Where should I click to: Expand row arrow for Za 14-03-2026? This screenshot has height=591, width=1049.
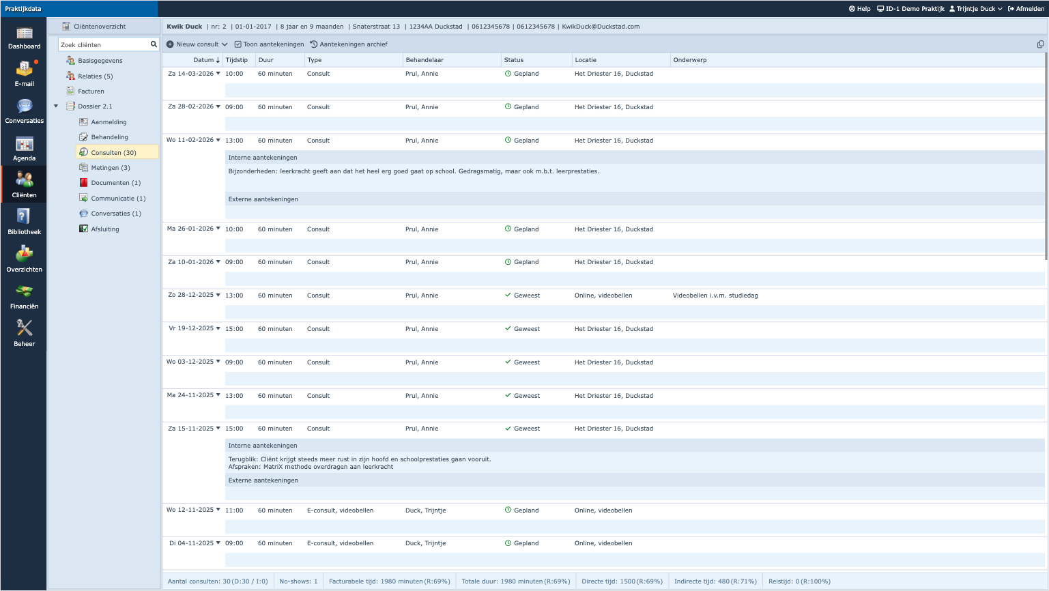tap(218, 74)
